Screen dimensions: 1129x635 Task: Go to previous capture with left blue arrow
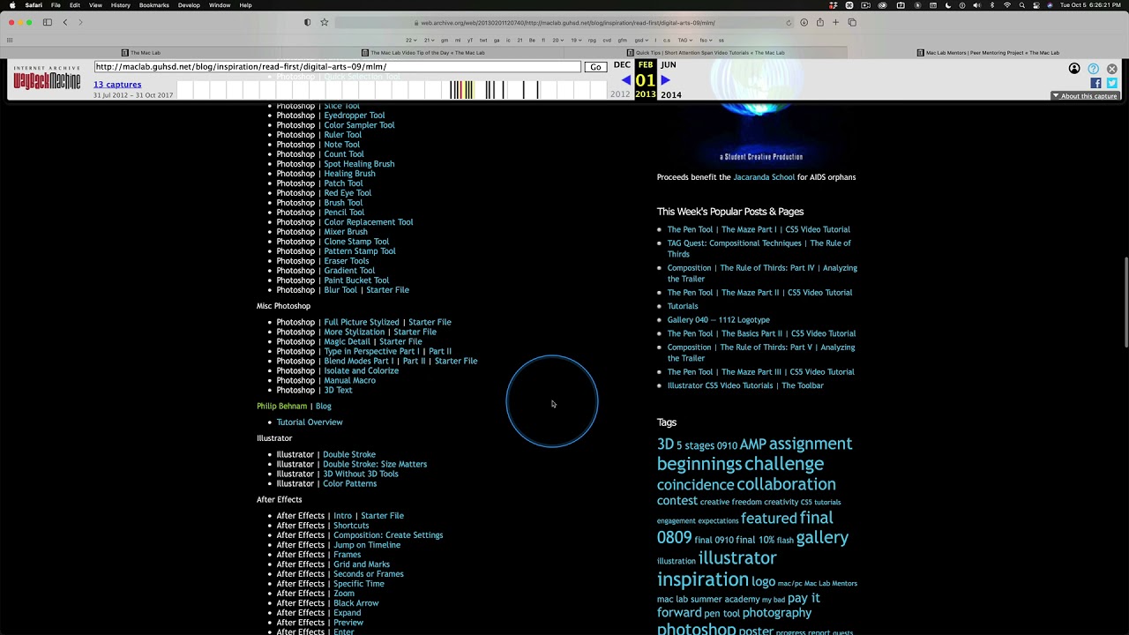(625, 80)
